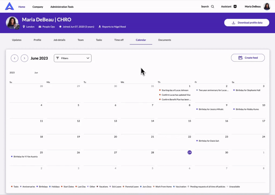
Task: Click the Jury Duty legend entry
Action: tap(146, 187)
